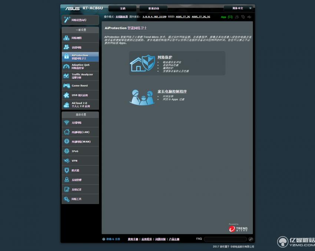This screenshot has height=251, width=315.
Task: Open the Traffic Analyzer chart icon
Action: (x=66, y=76)
